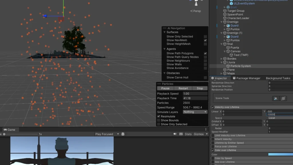Open the Background Tasks tab

tap(278, 78)
